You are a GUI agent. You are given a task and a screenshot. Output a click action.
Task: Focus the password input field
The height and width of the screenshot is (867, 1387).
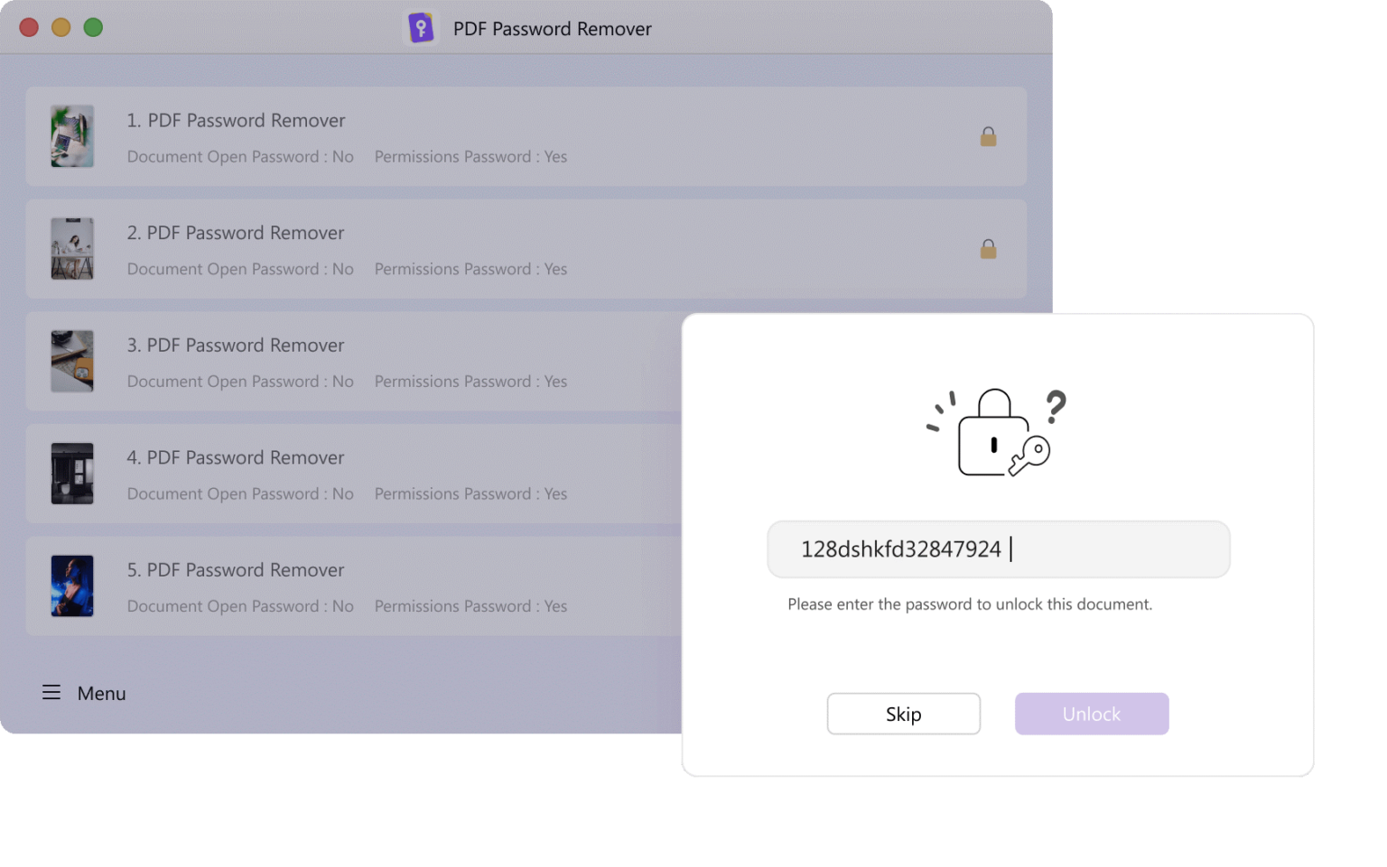click(x=999, y=549)
